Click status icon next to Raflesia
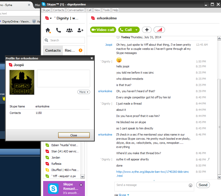The image size is (221, 196). click(47, 164)
